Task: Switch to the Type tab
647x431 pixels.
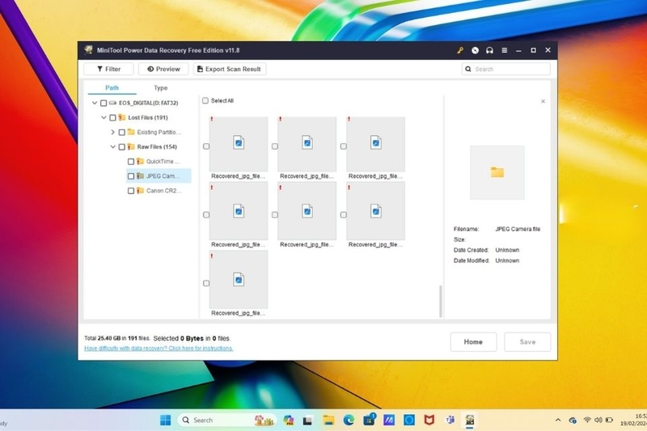Action: pyautogui.click(x=160, y=88)
